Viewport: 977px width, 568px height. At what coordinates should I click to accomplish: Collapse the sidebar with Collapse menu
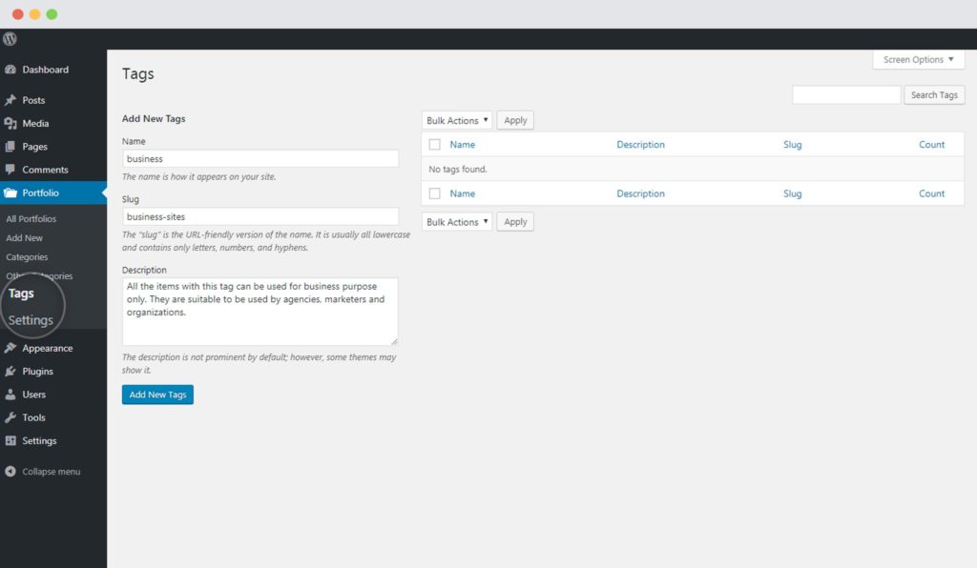point(52,472)
